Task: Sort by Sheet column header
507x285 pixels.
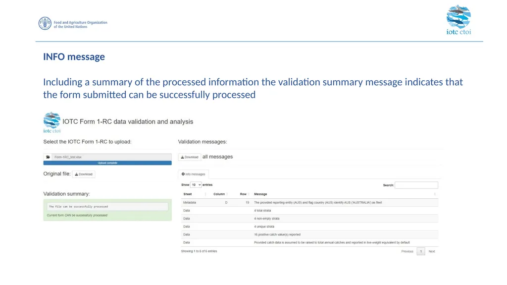Action: [x=194, y=194]
